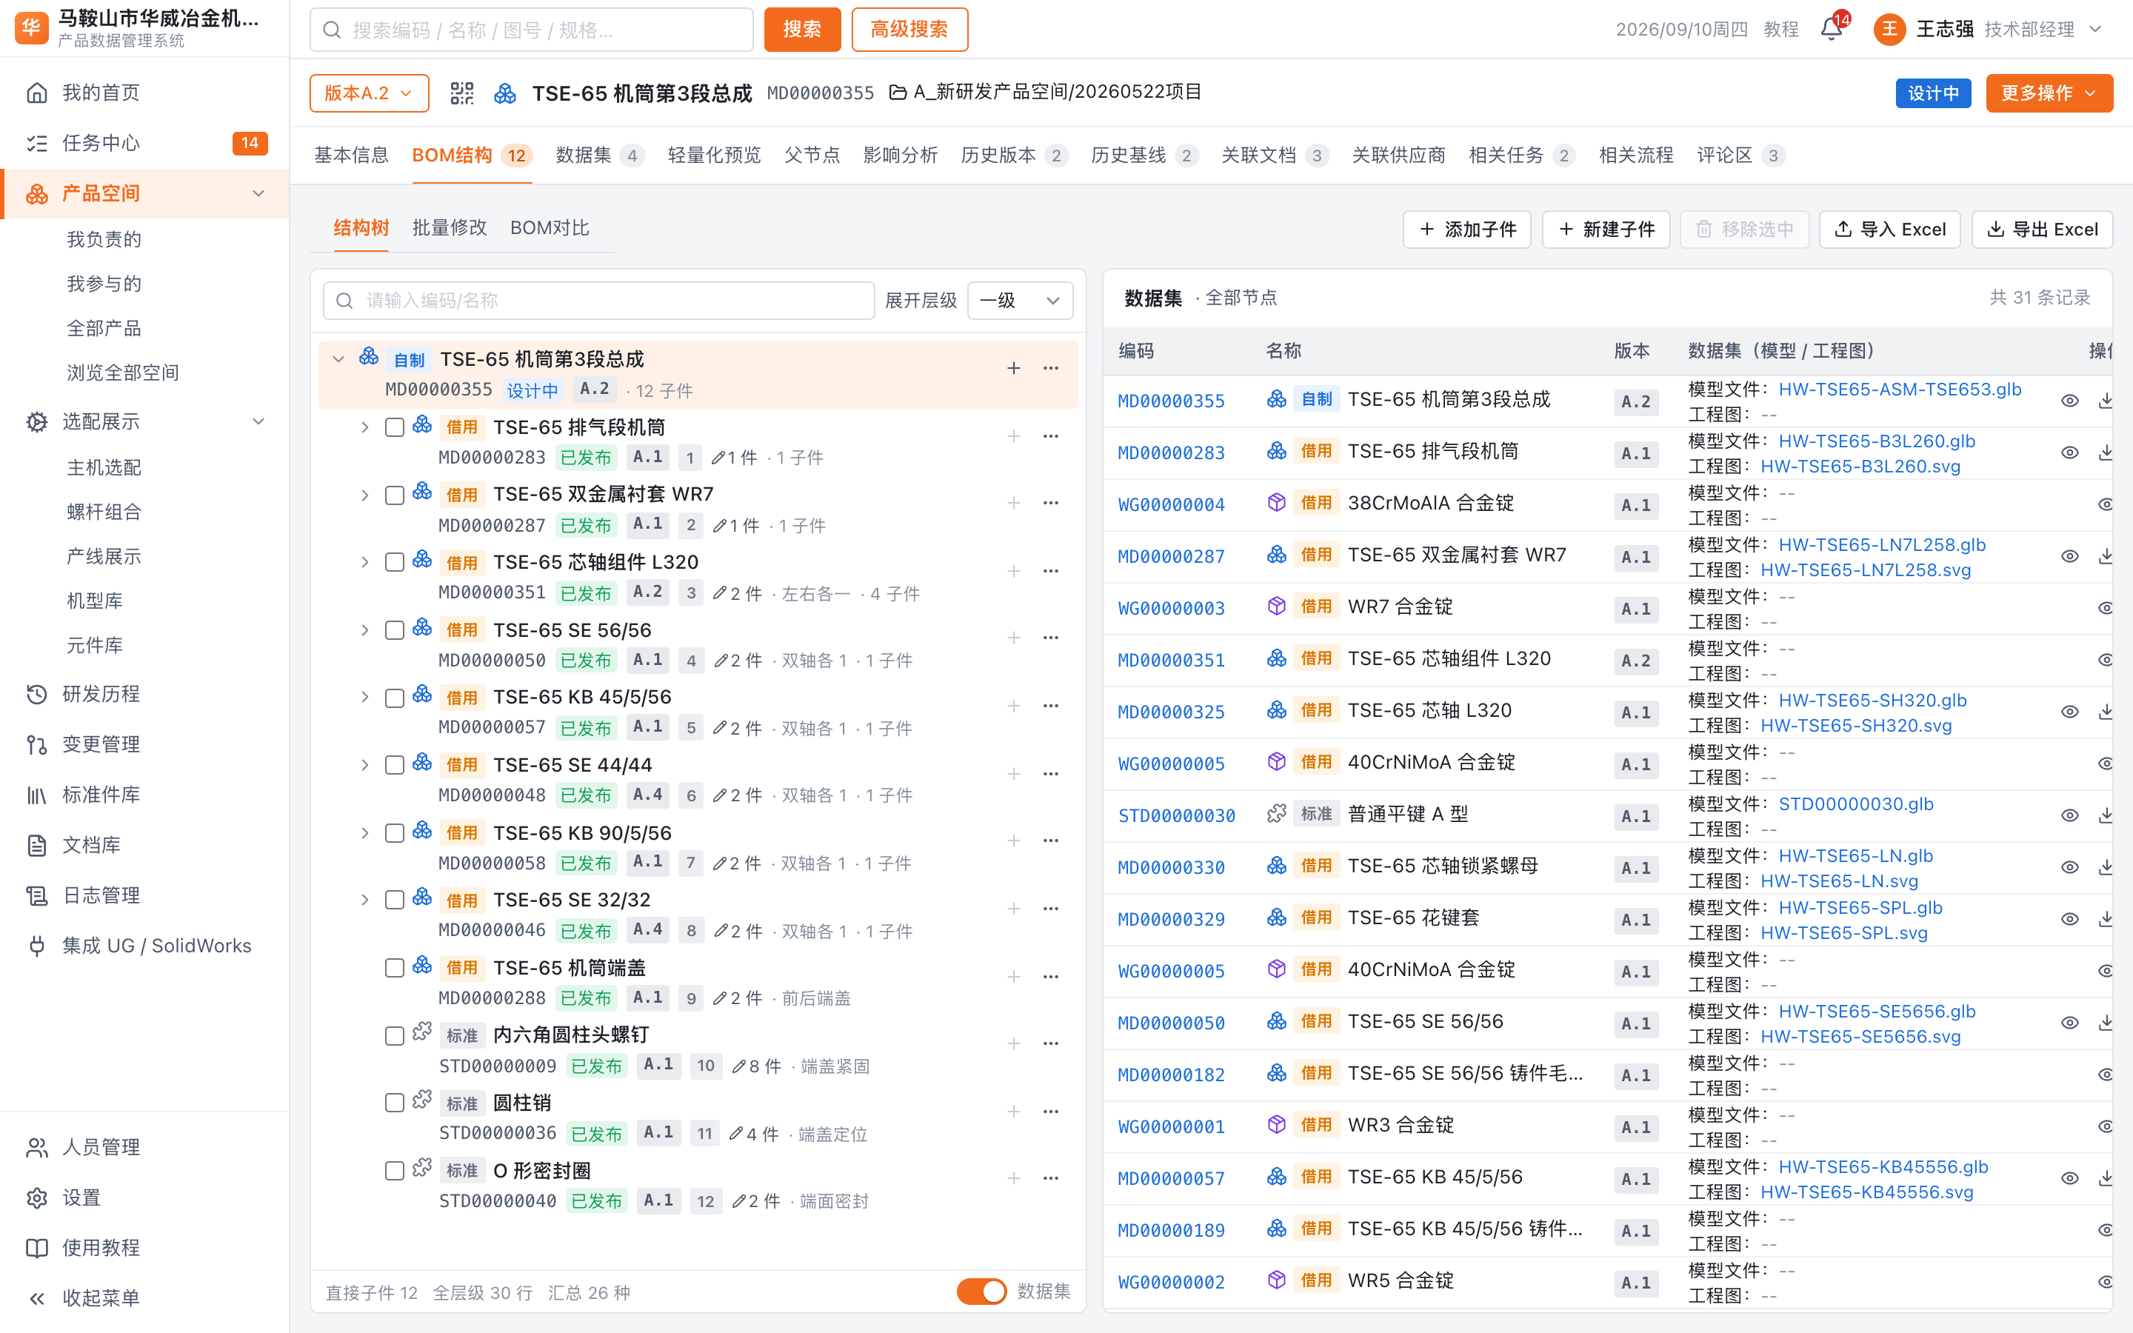Open 变更管理 in the sidebar

144,744
